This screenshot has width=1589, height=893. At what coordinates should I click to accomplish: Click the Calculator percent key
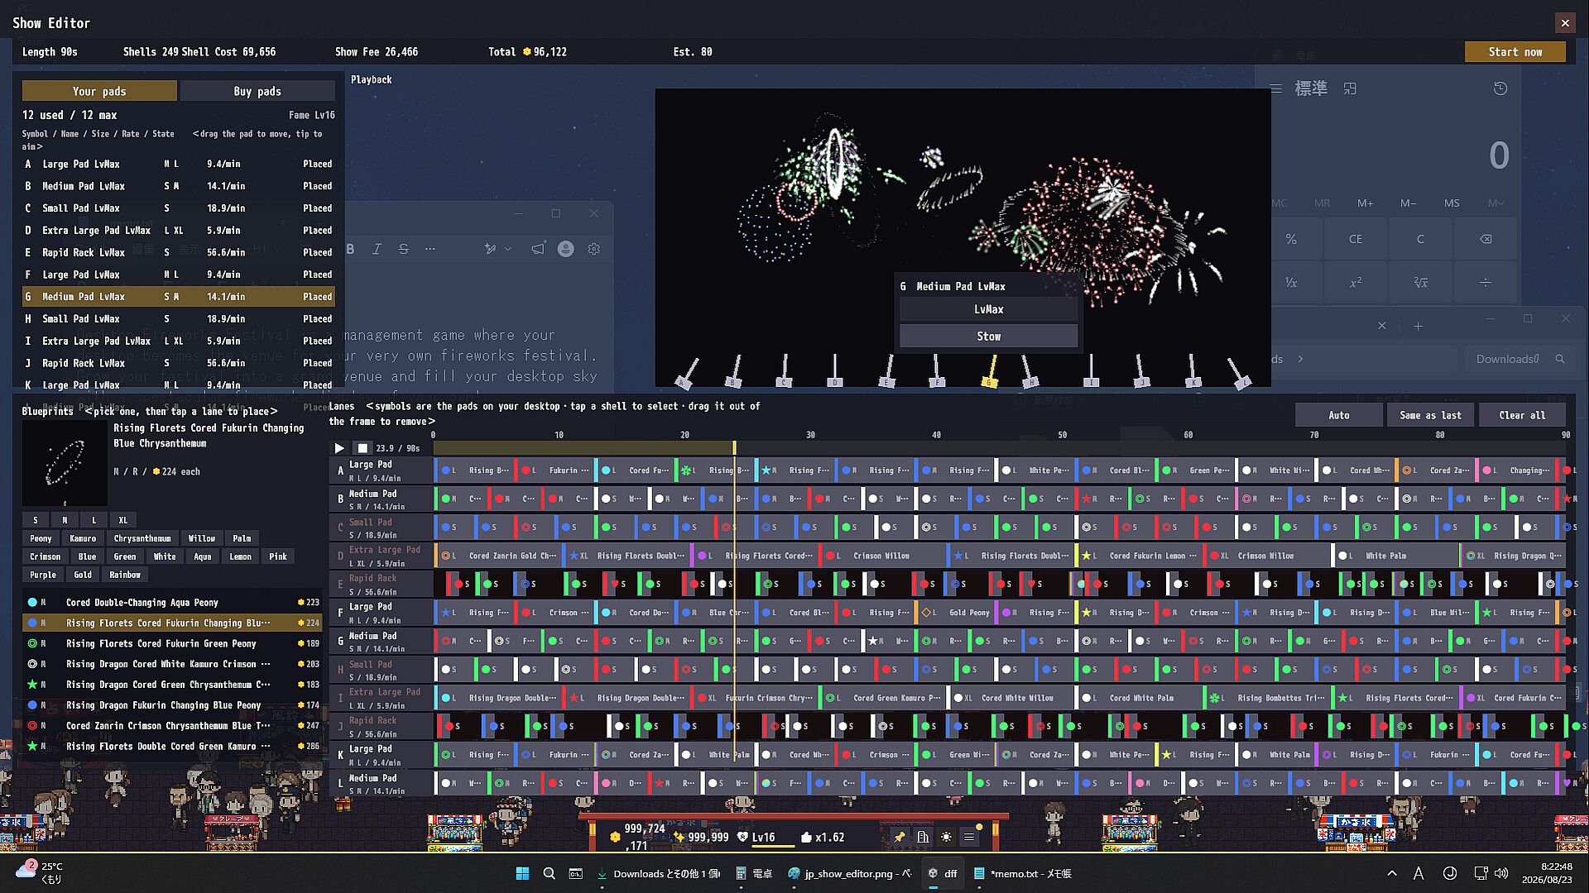pos(1291,239)
